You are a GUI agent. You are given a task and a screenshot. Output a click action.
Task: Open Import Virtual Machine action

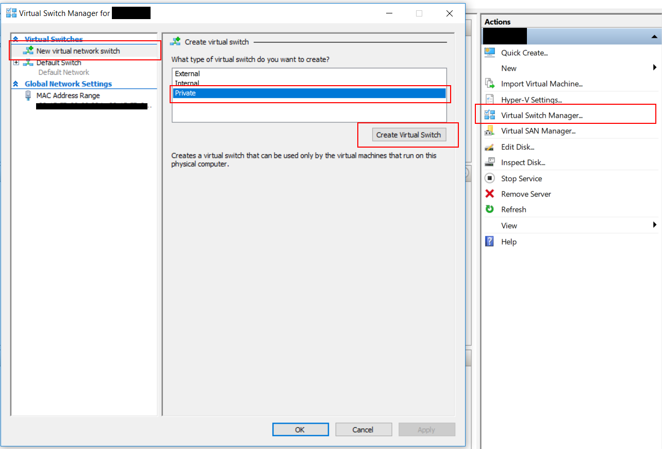(x=542, y=84)
